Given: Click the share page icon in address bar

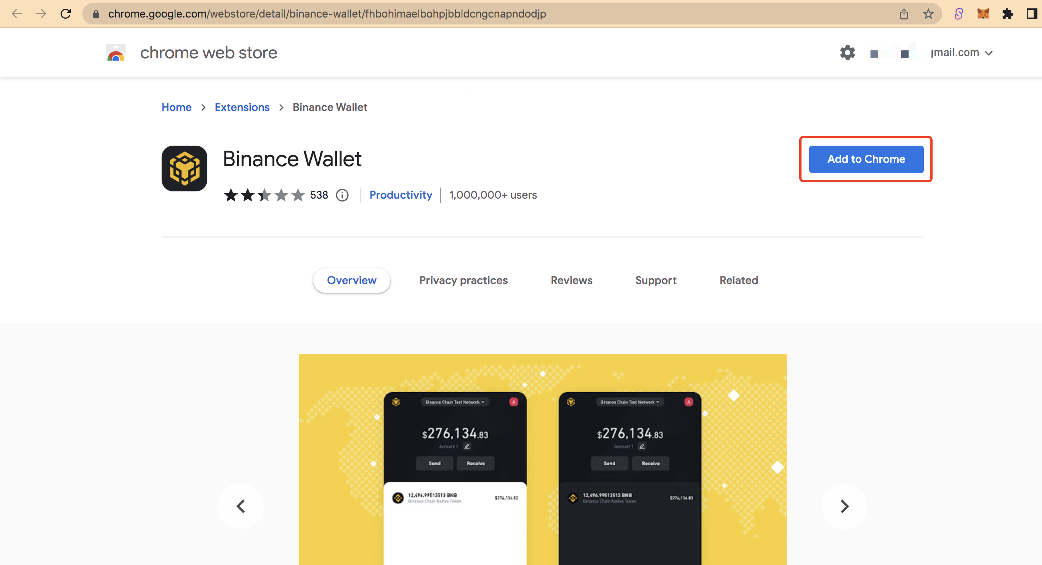Looking at the screenshot, I should (904, 14).
